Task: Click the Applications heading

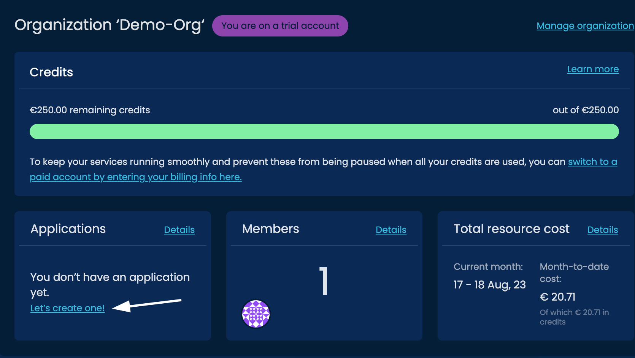Action: [x=68, y=229]
